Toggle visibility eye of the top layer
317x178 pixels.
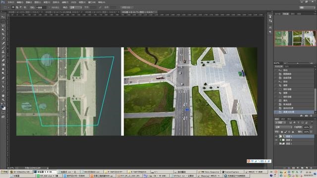pyautogui.click(x=276, y=136)
